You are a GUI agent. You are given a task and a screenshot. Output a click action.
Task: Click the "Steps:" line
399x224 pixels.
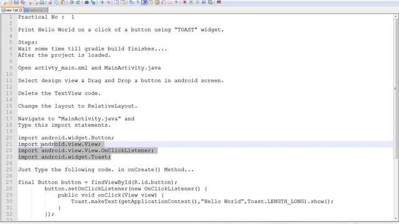click(x=27, y=42)
